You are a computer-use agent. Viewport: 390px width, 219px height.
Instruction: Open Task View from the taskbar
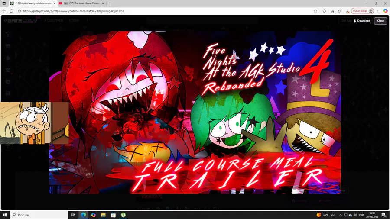click(73, 215)
